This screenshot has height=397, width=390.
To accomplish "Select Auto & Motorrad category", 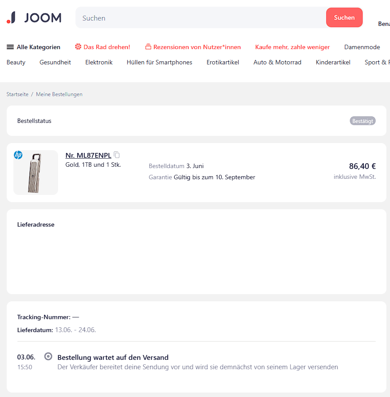I will (277, 62).
